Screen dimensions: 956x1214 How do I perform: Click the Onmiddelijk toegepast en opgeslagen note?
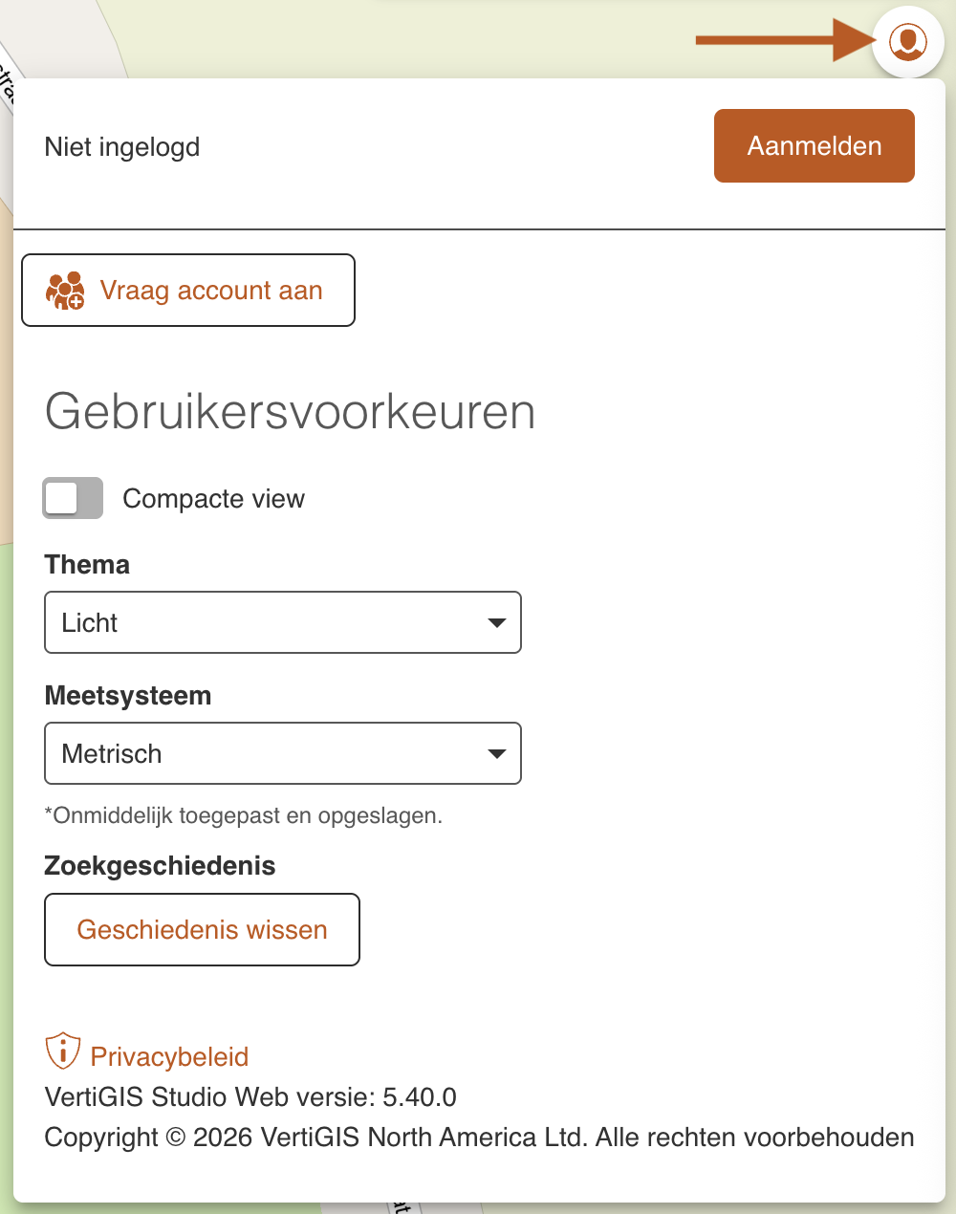pos(244,815)
